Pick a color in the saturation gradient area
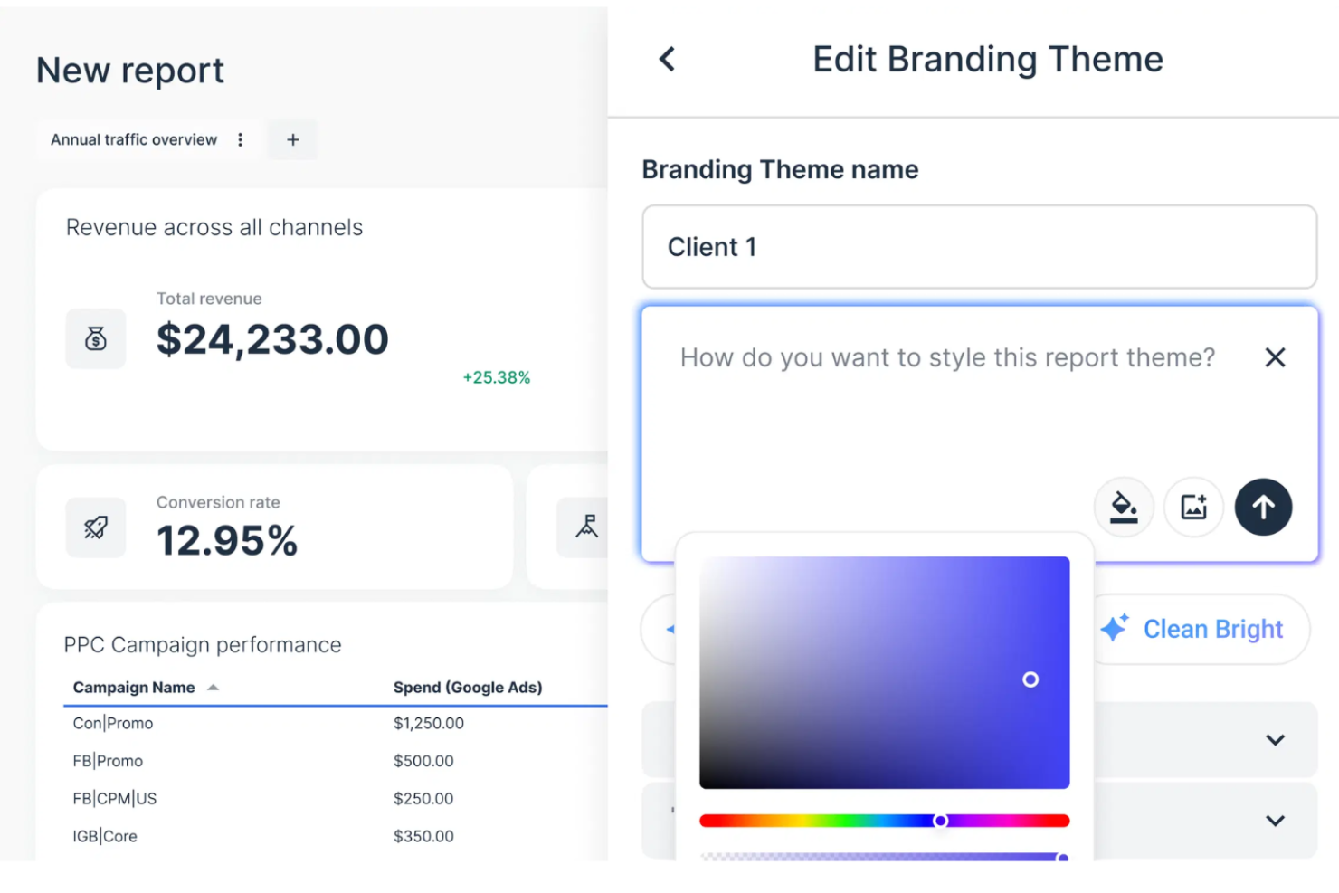The image size is (1339, 893). [x=885, y=671]
